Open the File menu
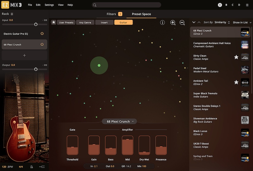Viewport: 253px width, 171px height. [x=30, y=5]
